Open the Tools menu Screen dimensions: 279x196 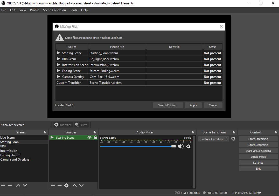pos(73,10)
